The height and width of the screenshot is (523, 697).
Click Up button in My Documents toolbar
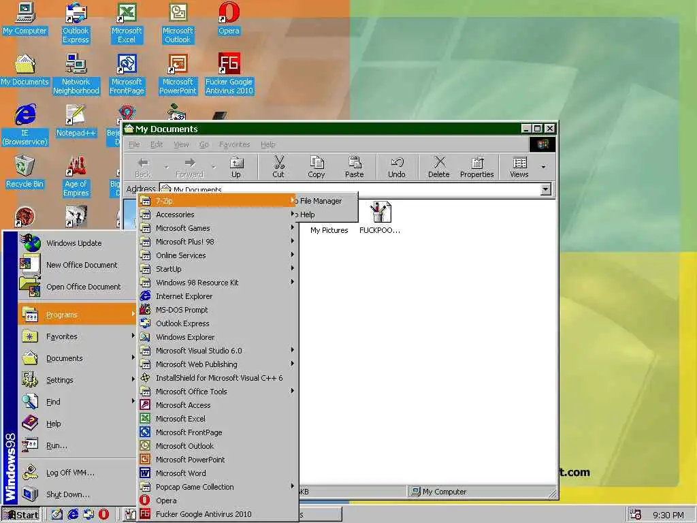coord(236,168)
